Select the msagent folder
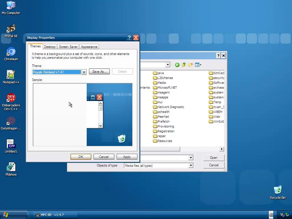 [161, 92]
